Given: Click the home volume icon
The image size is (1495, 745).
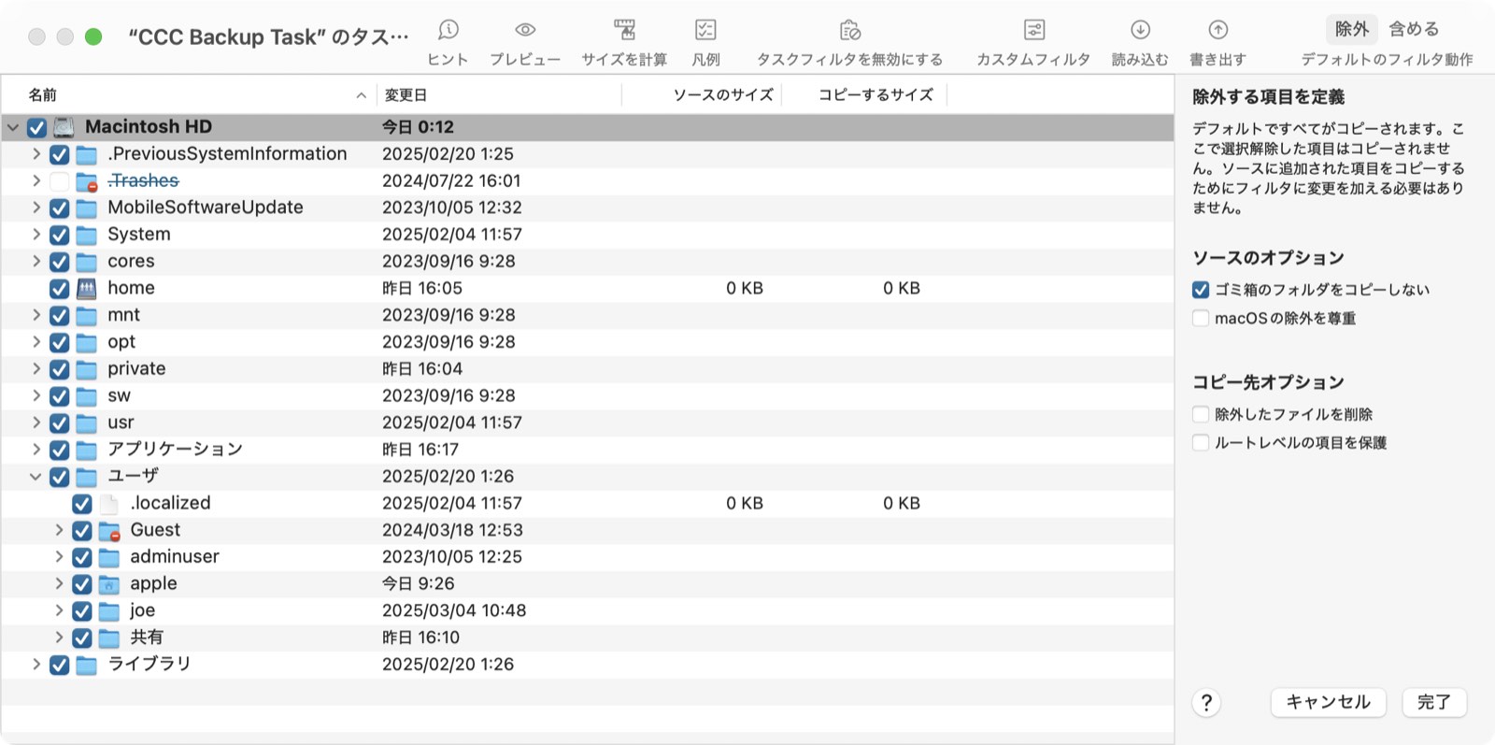Looking at the screenshot, I should pyautogui.click(x=86, y=289).
